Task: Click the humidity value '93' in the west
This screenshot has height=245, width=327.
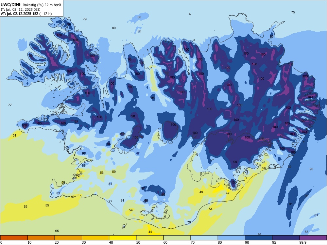Action: point(84,153)
